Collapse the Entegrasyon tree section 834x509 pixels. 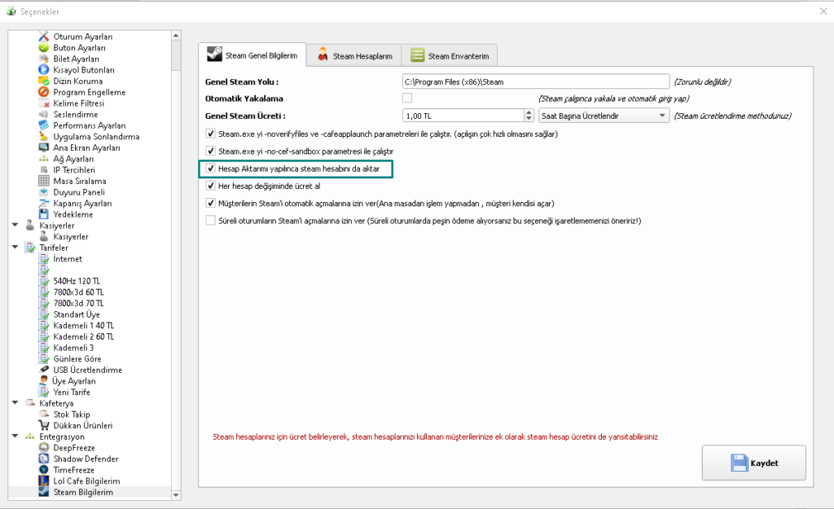pos(15,437)
